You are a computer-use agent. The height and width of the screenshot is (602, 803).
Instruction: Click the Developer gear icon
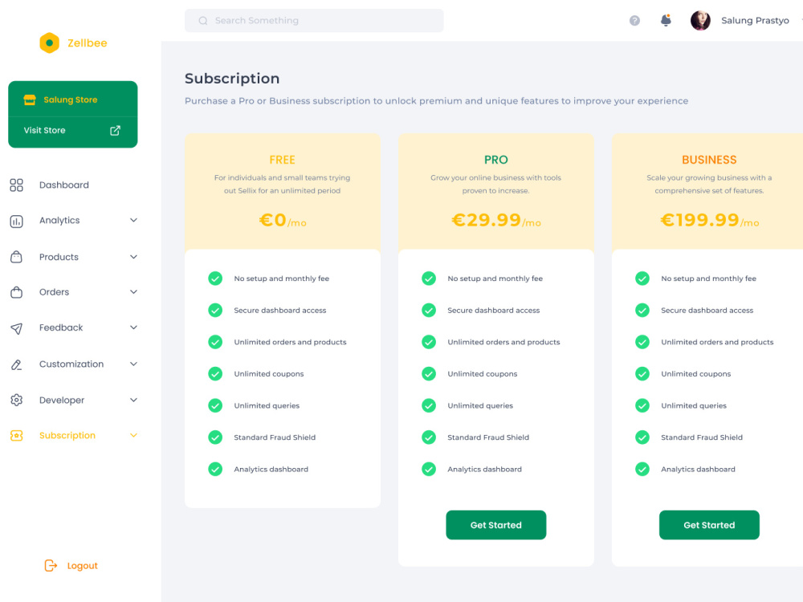16,400
